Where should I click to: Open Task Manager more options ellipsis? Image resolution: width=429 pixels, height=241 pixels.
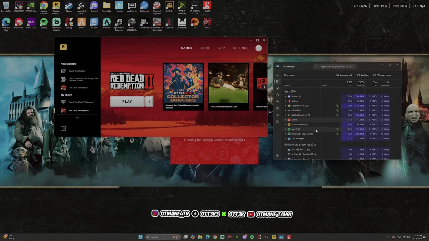click(397, 75)
